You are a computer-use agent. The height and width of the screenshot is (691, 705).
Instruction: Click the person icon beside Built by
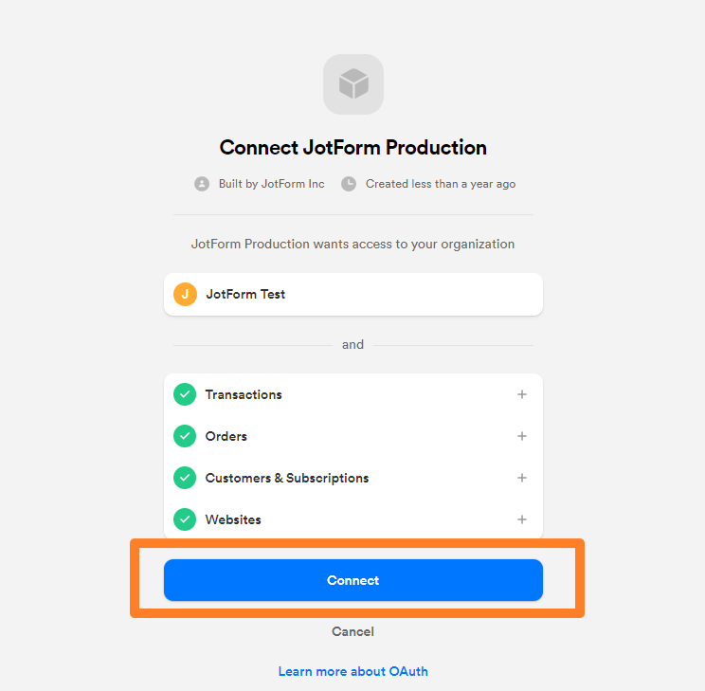click(202, 184)
